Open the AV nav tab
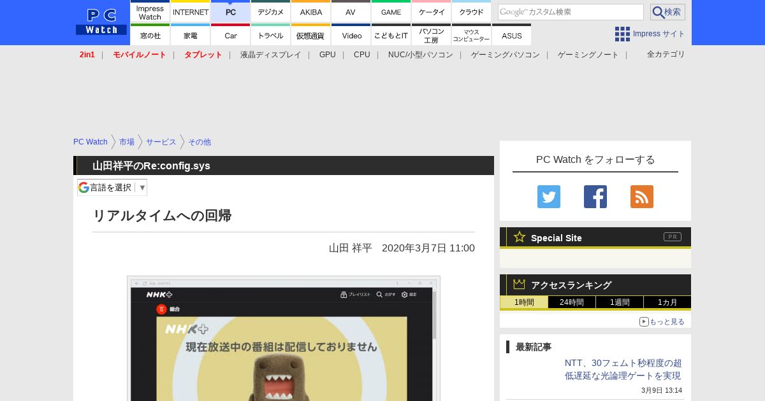Viewport: 765px width, 401px height. pos(351,11)
